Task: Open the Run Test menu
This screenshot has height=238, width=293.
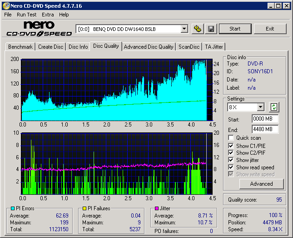Action: (x=26, y=15)
